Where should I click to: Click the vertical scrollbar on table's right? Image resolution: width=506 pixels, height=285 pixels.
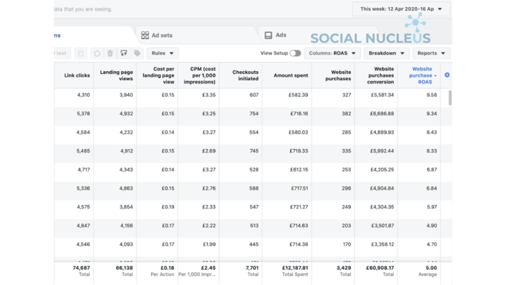(x=449, y=98)
